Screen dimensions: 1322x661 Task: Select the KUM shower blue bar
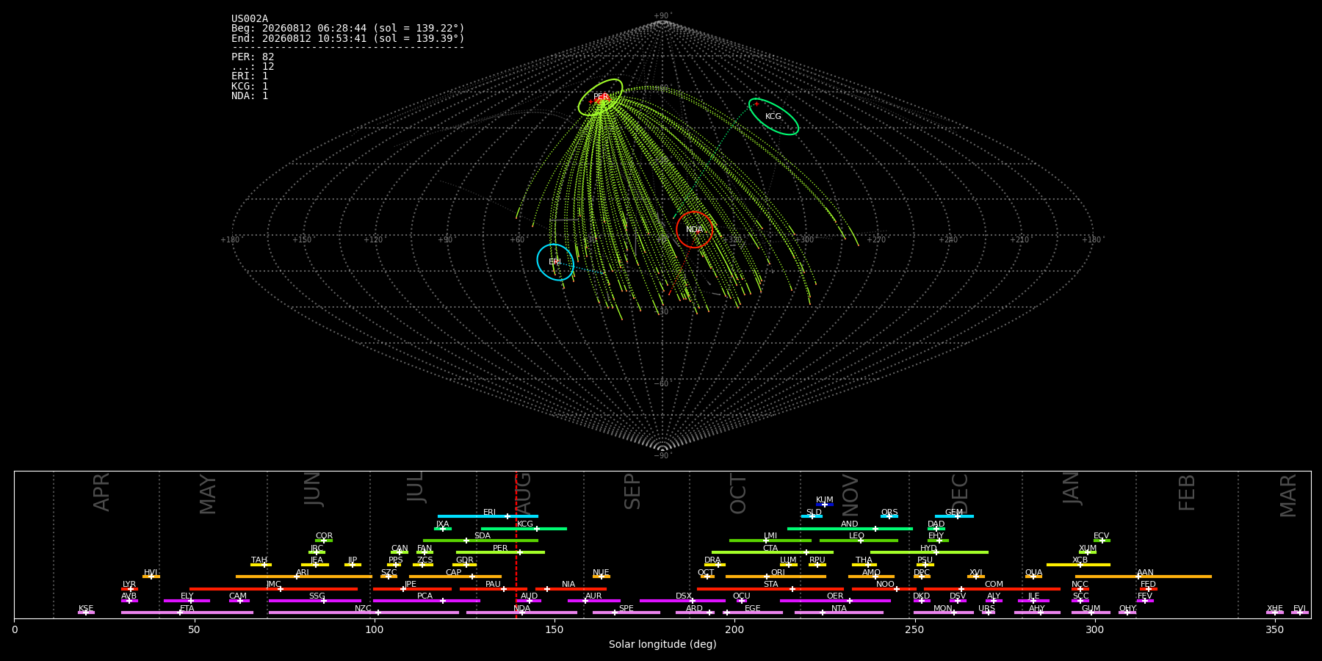[x=825, y=505]
